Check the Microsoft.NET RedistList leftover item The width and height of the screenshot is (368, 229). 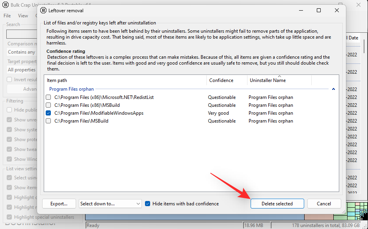(48, 97)
